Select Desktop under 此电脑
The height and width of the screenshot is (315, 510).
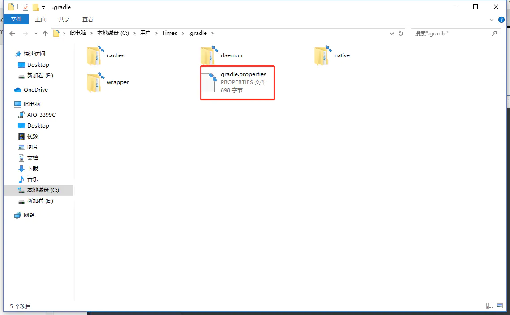click(x=38, y=125)
